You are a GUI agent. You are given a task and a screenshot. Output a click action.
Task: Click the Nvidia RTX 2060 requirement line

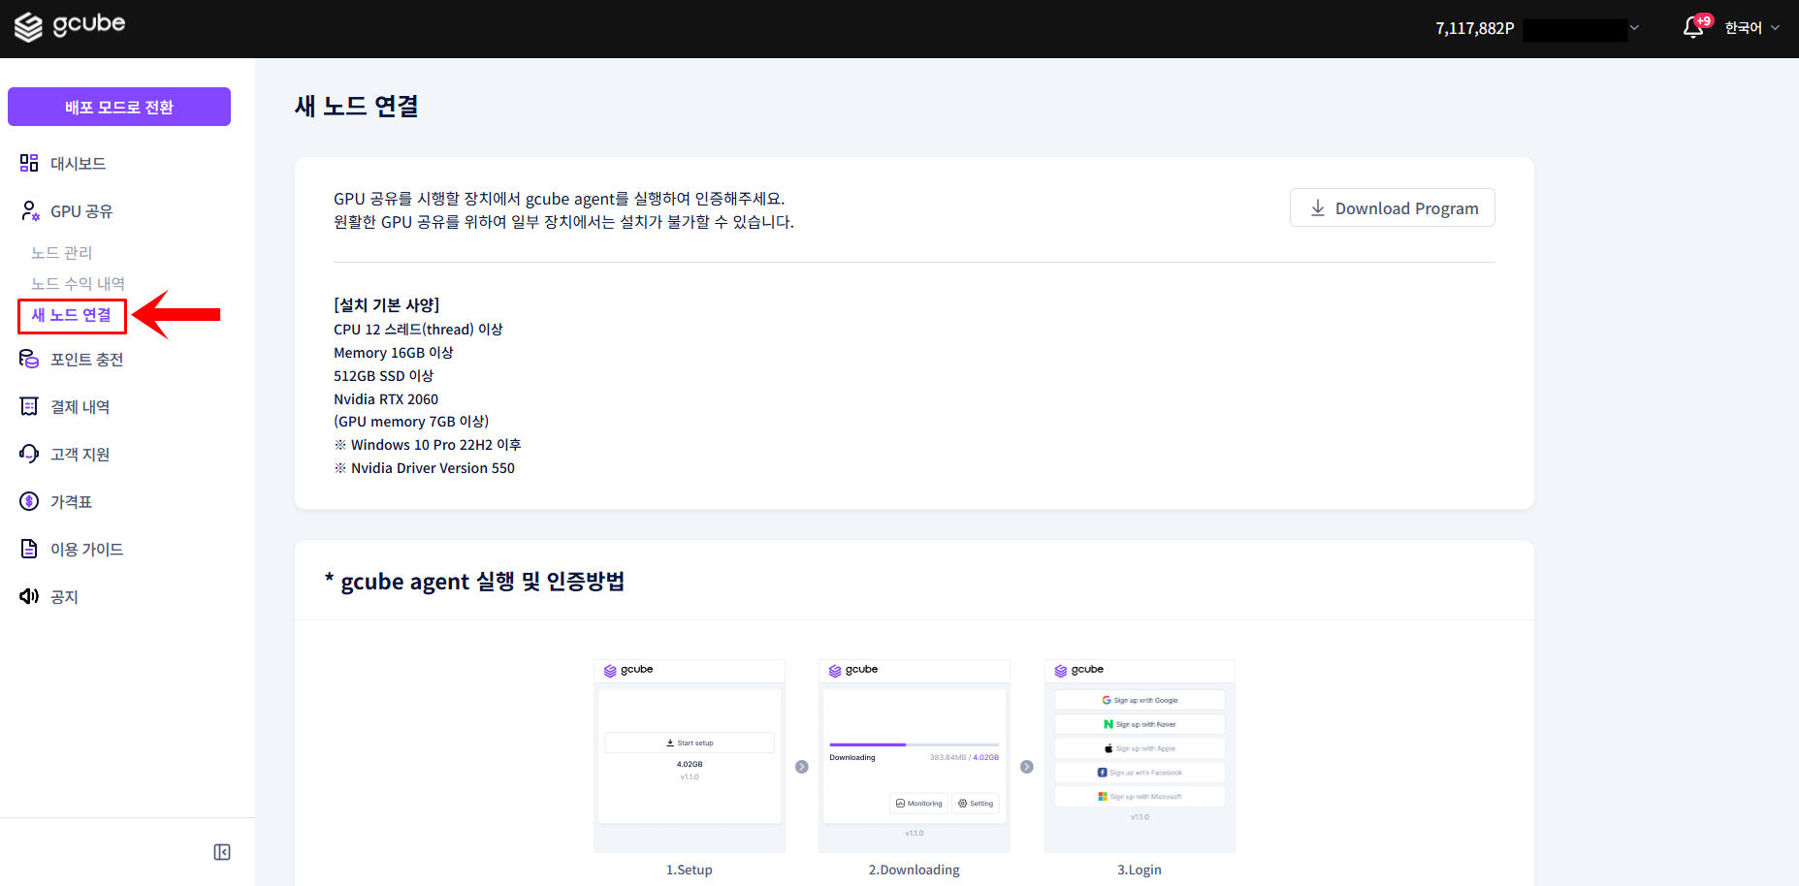386,398
